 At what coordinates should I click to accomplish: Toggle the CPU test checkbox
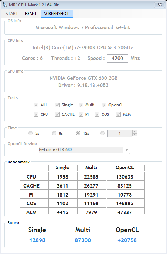pos(36,114)
